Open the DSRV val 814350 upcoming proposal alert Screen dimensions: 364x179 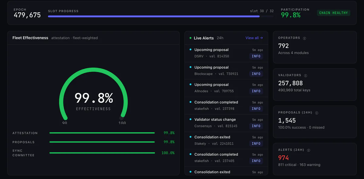coord(226,53)
